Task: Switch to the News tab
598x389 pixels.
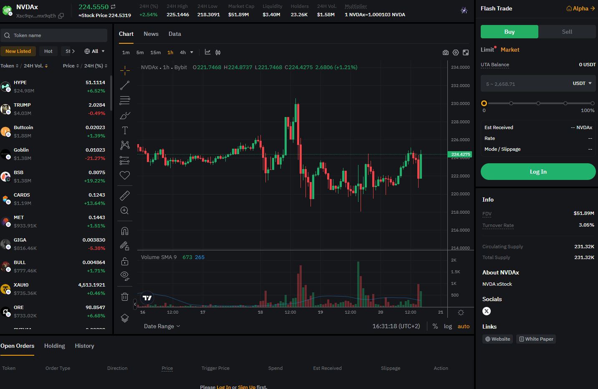Action: pos(151,34)
